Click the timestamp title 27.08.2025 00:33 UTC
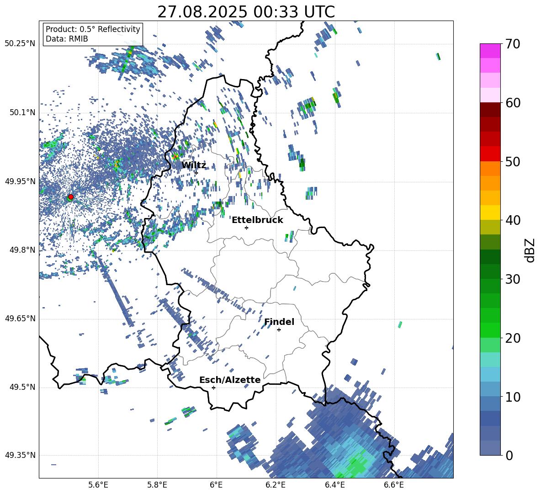 click(246, 12)
